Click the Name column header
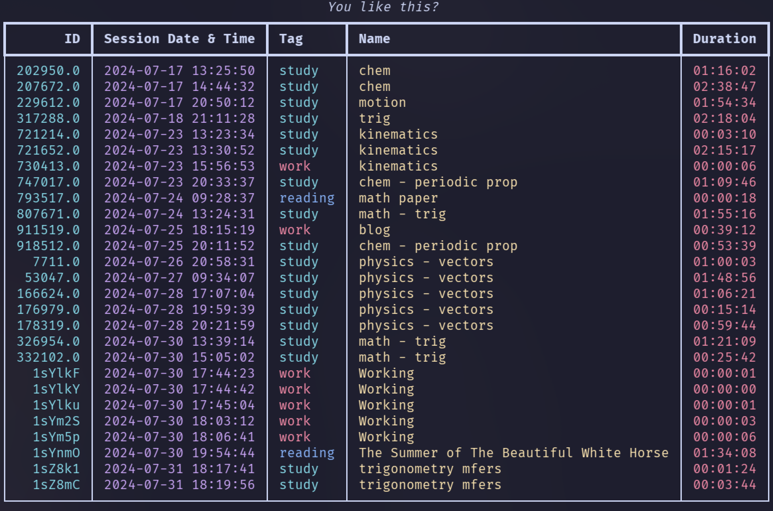Image resolution: width=773 pixels, height=511 pixels. click(374, 39)
